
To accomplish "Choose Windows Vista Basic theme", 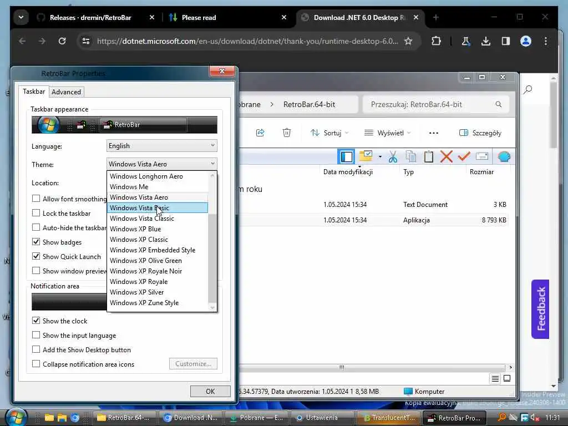I will tap(158, 208).
